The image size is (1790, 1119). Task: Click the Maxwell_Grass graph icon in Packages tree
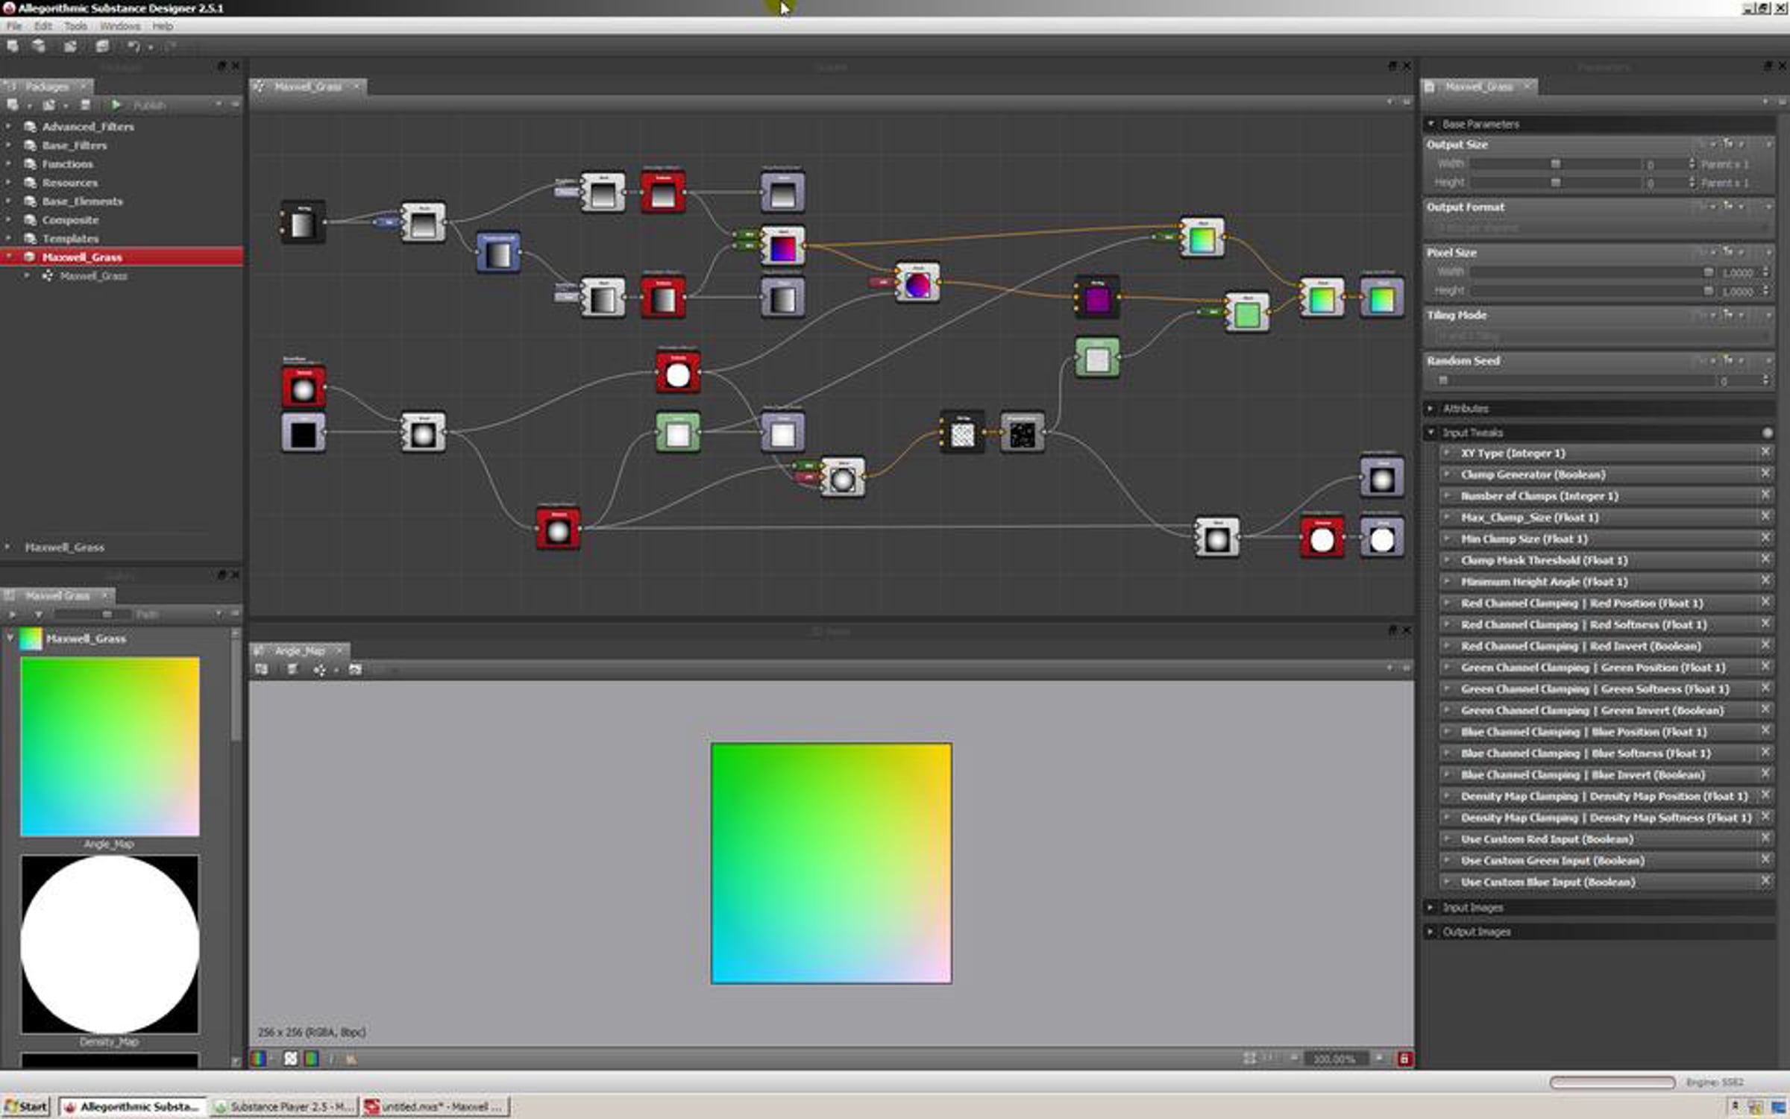click(x=48, y=276)
